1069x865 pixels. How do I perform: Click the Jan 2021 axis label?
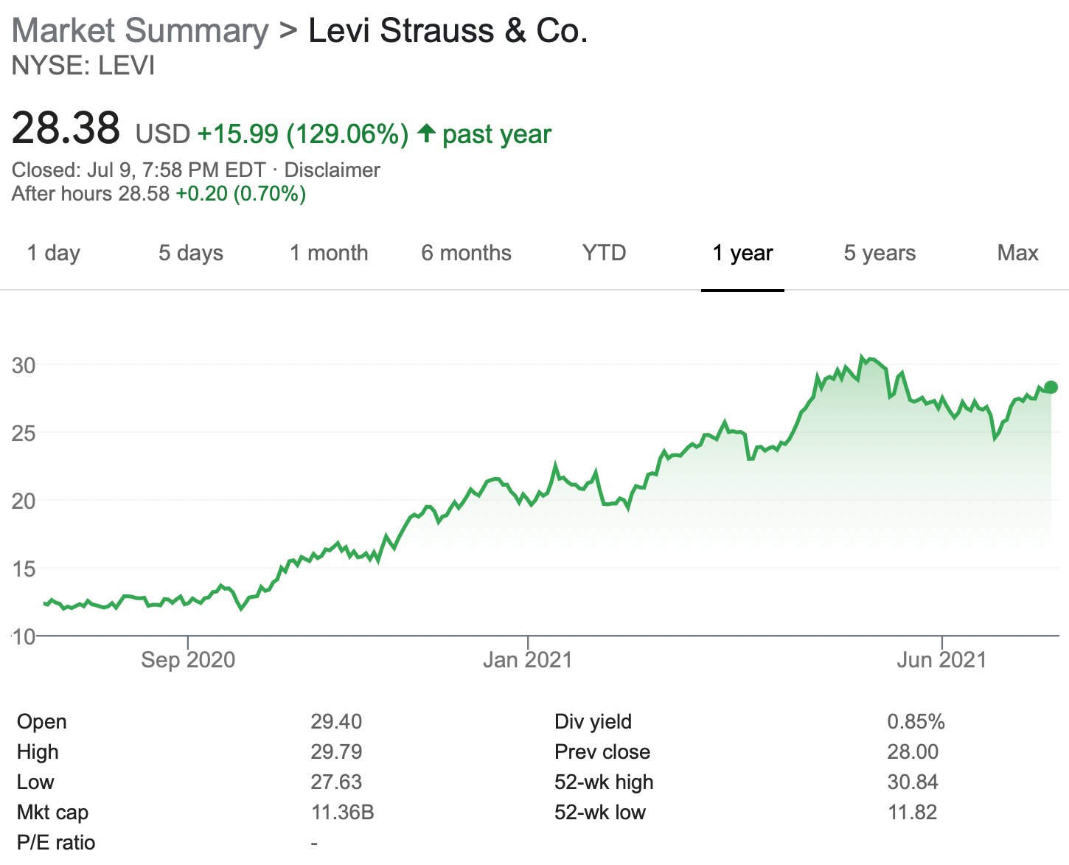528,659
